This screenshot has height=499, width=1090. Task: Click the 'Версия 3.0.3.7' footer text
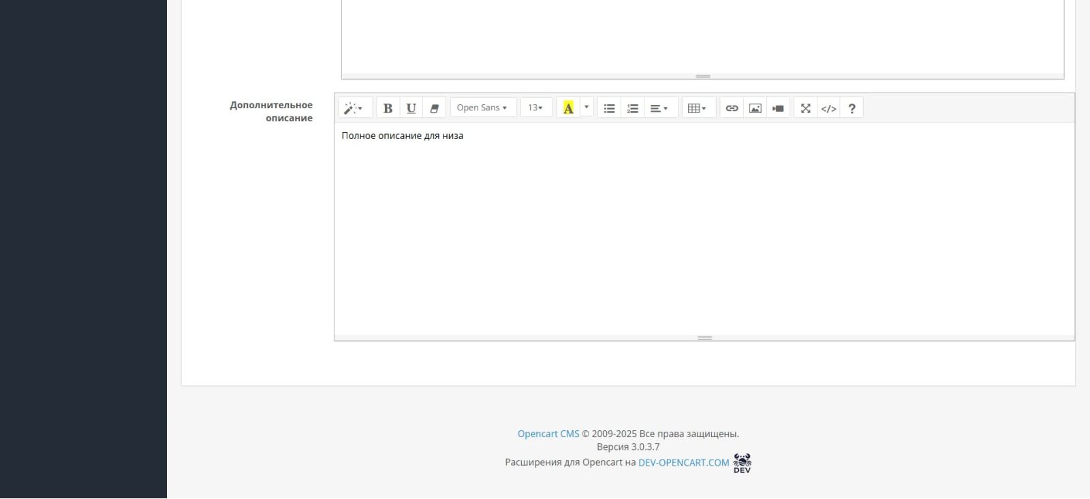pyautogui.click(x=628, y=447)
